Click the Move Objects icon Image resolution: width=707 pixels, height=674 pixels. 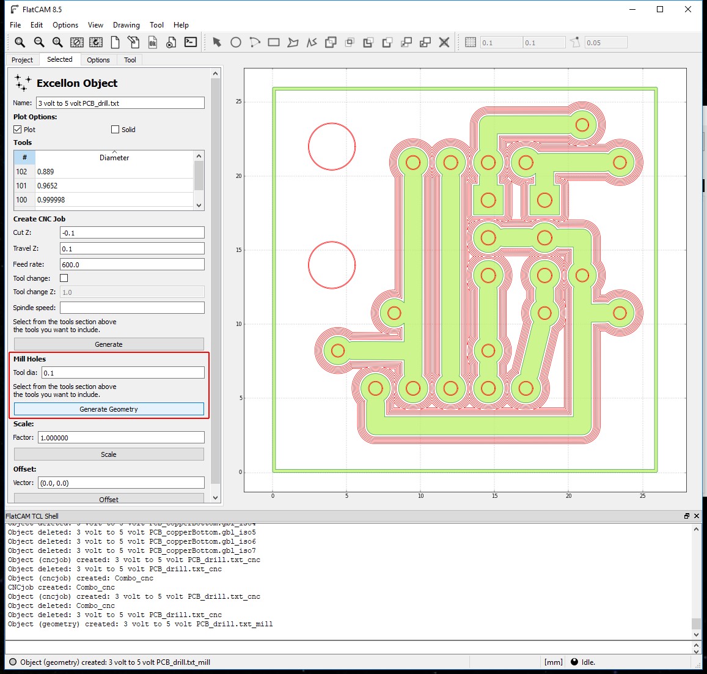(x=406, y=42)
